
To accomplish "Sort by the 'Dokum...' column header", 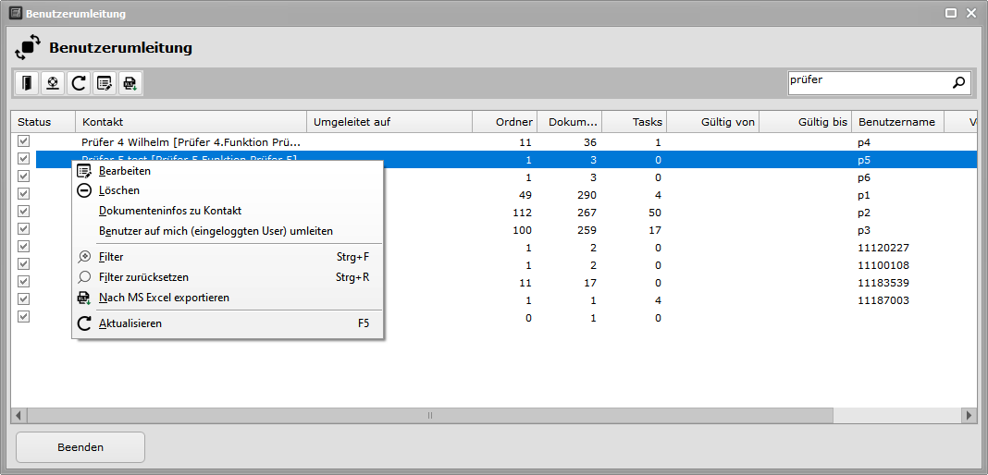I will coord(570,122).
